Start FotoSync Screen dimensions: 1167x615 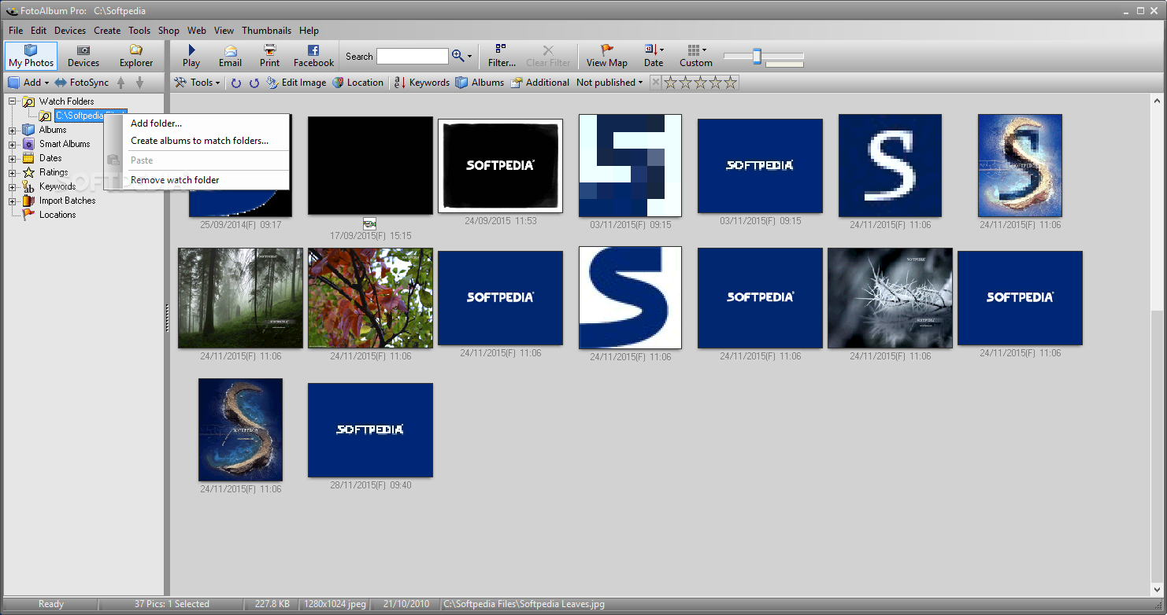pyautogui.click(x=82, y=83)
